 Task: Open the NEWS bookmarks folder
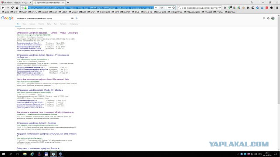coord(91,12)
